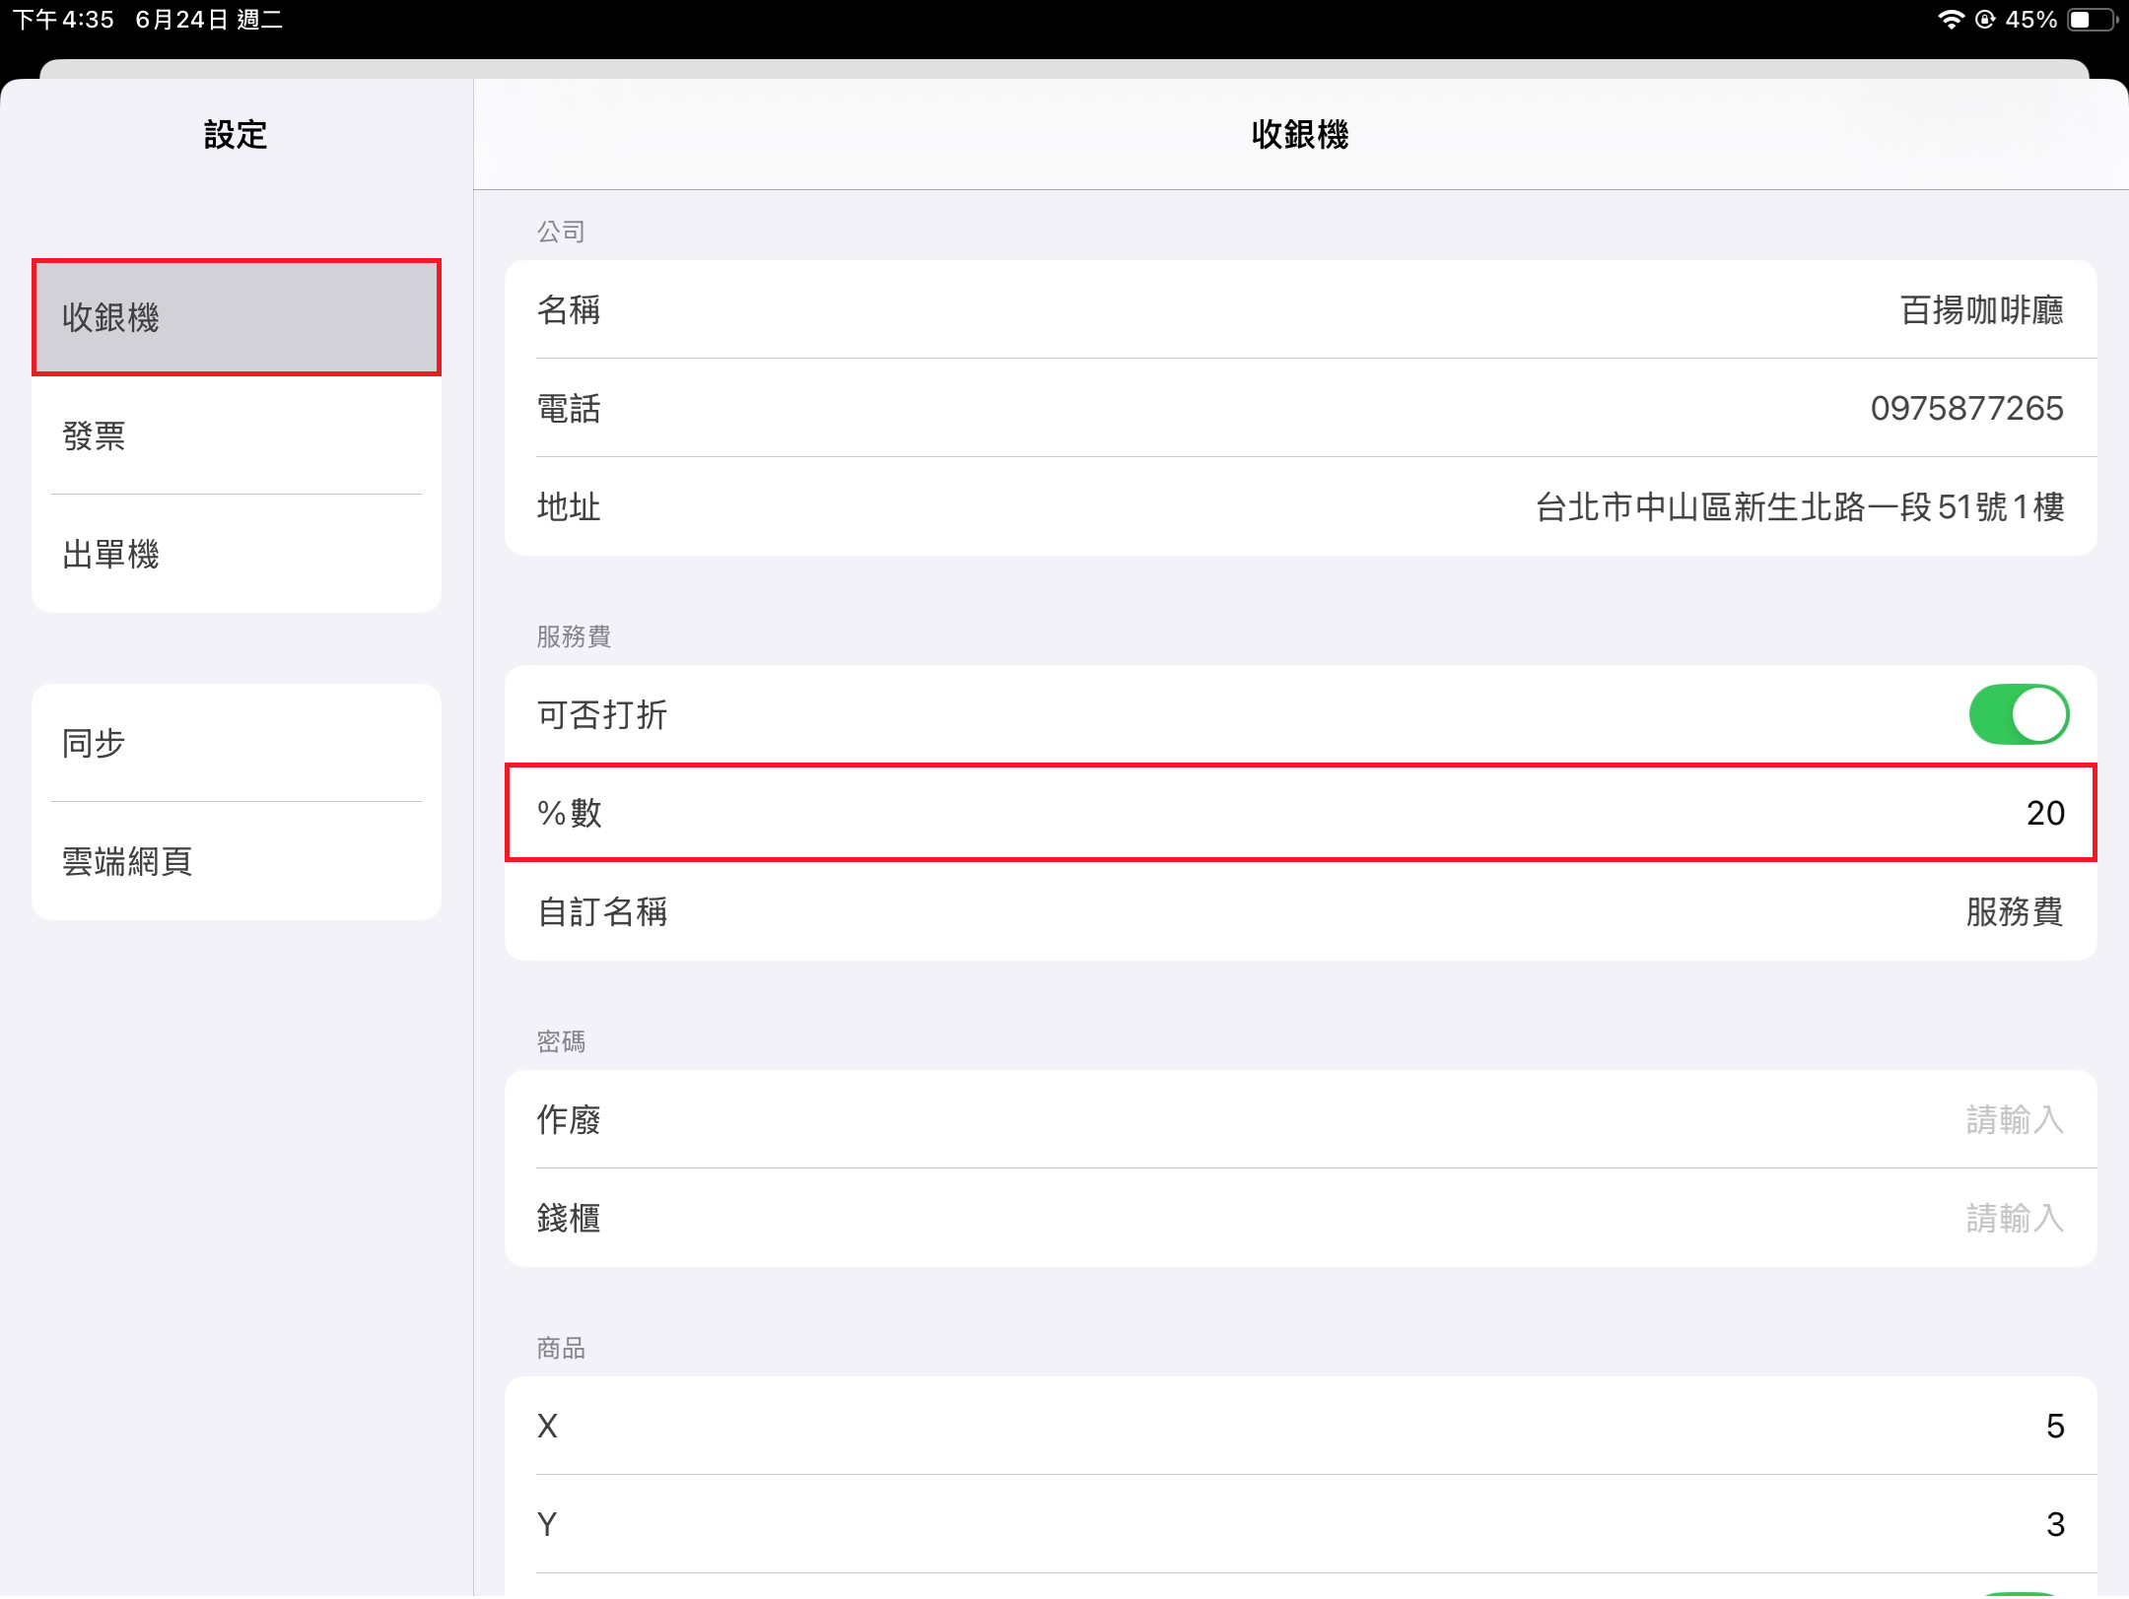Screen dimensions: 2129x1599
Task: Tap the orientation lock status icon
Action: (x=1985, y=20)
